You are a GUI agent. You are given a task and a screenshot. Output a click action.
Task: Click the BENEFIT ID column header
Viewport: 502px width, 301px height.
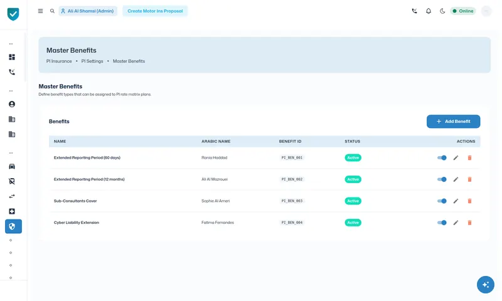click(290, 141)
